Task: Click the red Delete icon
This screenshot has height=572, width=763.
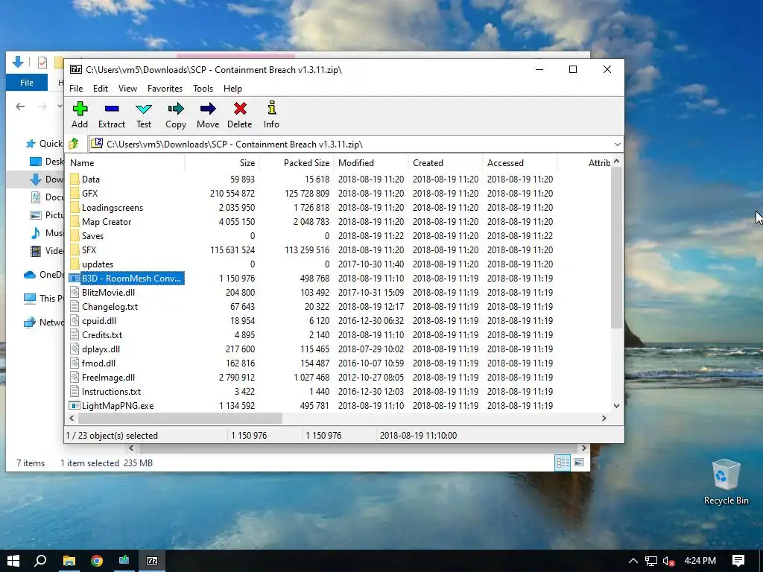Action: tap(240, 115)
